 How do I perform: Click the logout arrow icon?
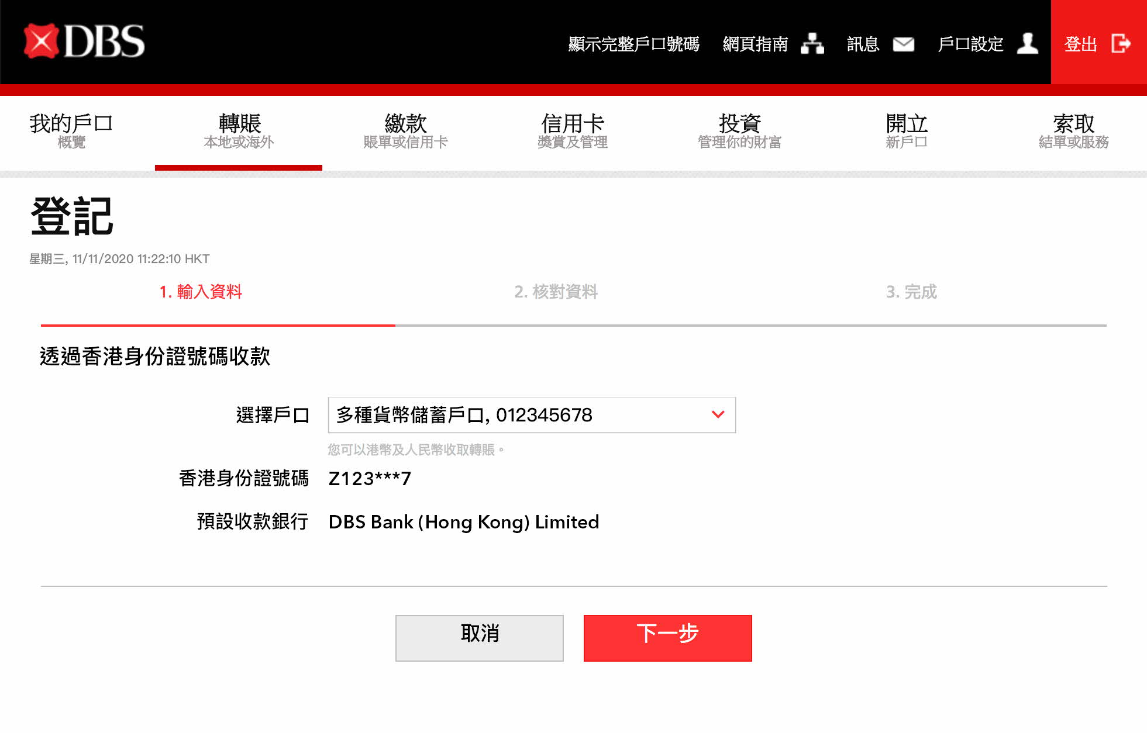pos(1121,43)
